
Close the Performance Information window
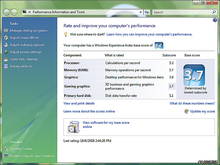212,2
